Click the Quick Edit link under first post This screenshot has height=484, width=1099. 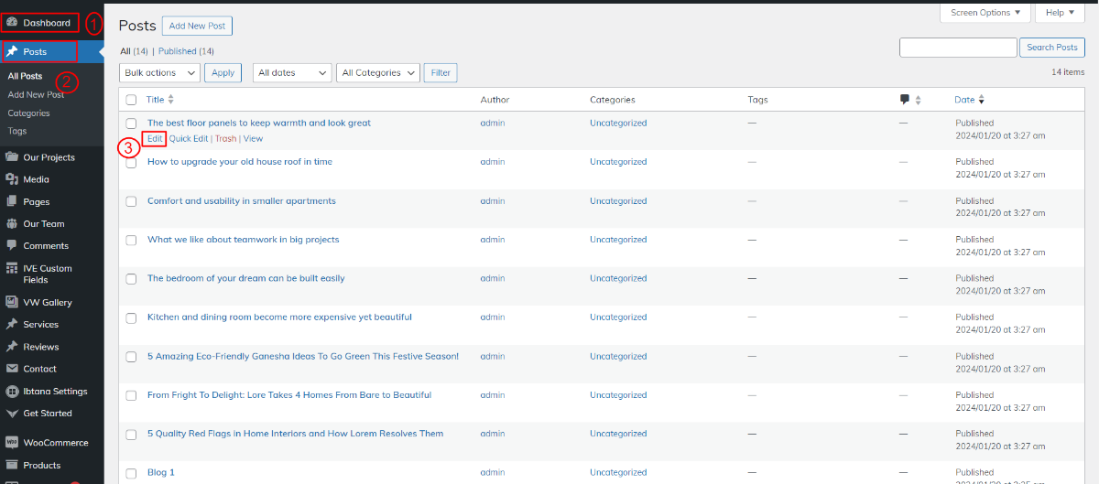(x=189, y=139)
